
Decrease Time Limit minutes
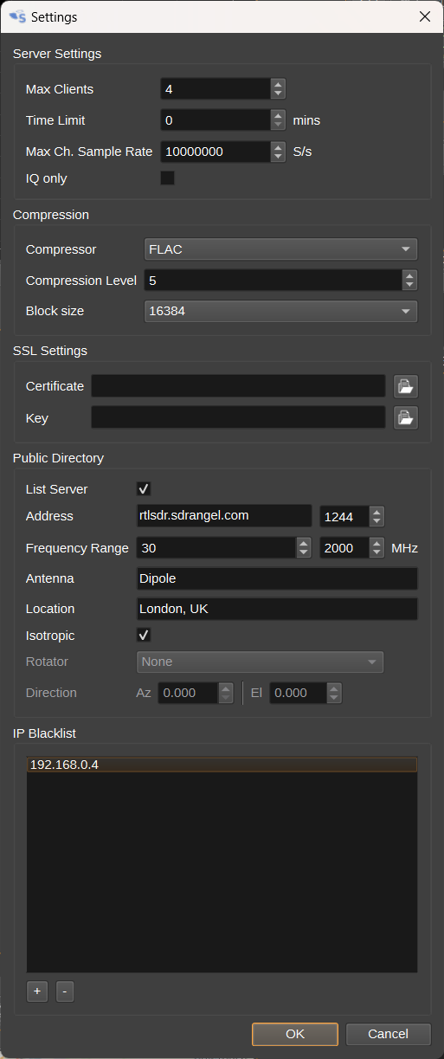pos(278,125)
